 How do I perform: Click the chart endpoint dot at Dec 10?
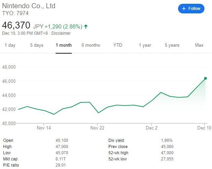[205, 78]
